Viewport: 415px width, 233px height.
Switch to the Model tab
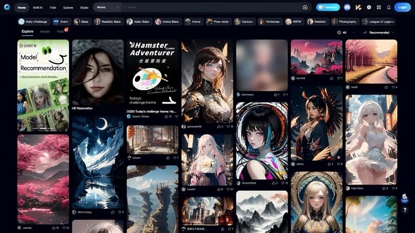45,32
